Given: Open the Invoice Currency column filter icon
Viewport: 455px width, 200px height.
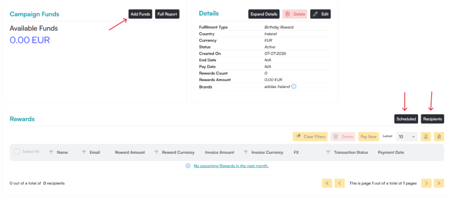Looking at the screenshot, I should pyautogui.click(x=246, y=152).
